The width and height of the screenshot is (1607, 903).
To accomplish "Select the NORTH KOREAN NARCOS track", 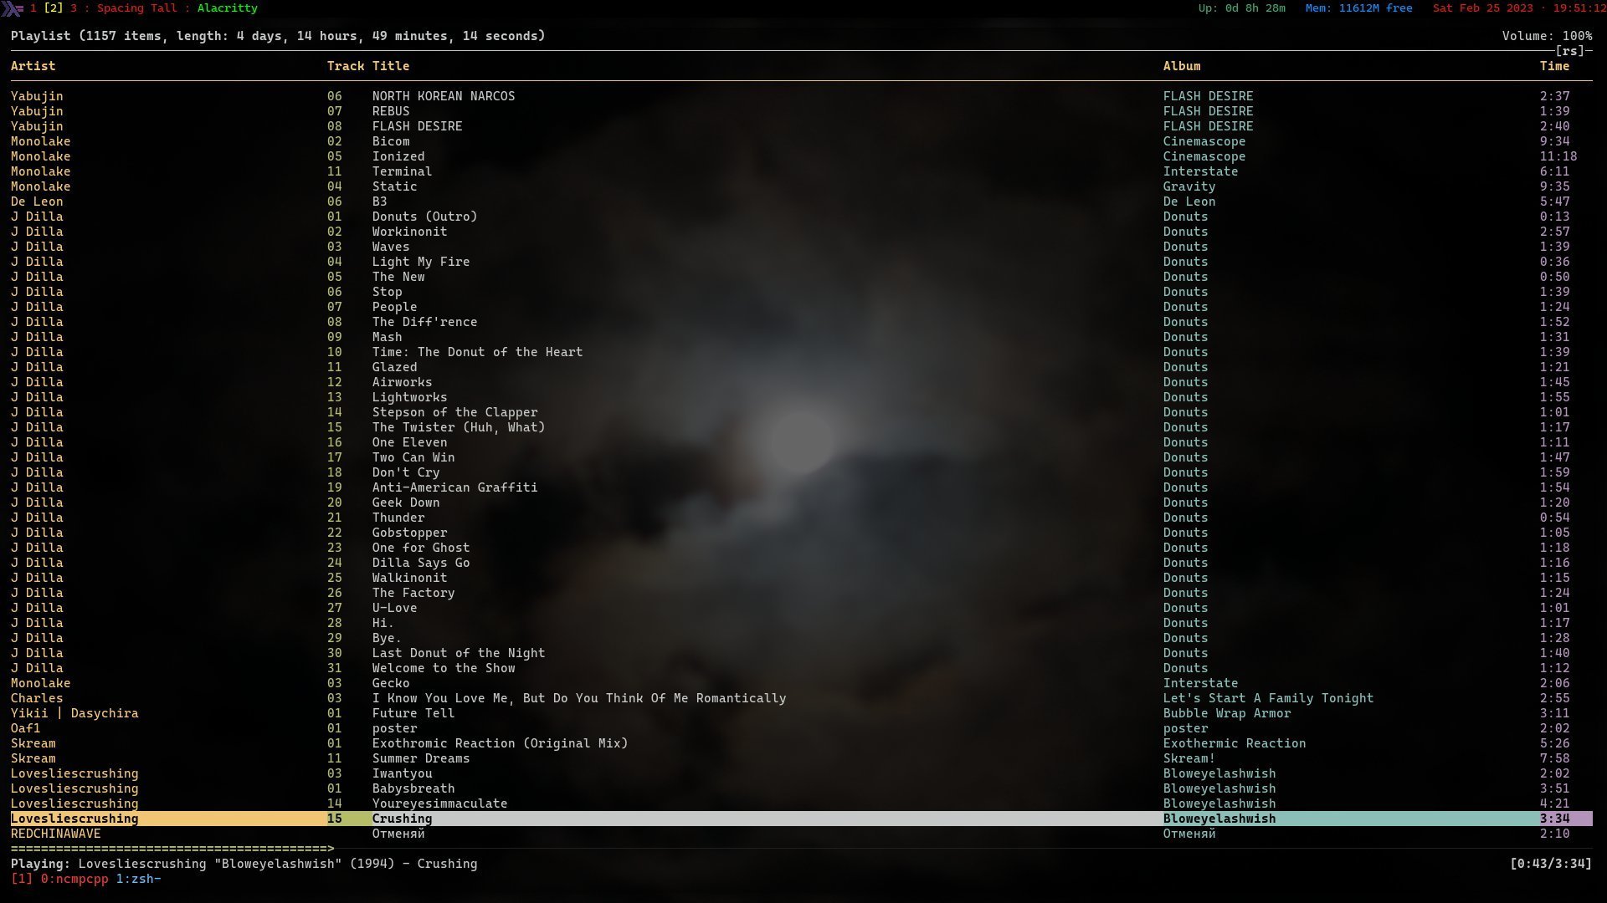I will (801, 96).
